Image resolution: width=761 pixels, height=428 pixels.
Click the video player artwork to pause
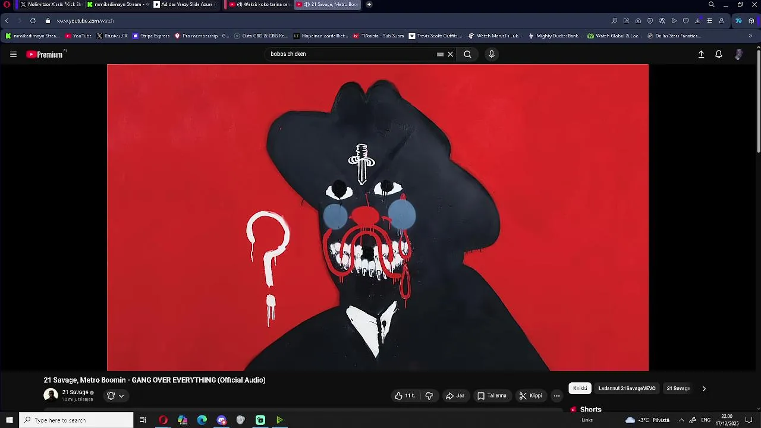click(x=378, y=218)
